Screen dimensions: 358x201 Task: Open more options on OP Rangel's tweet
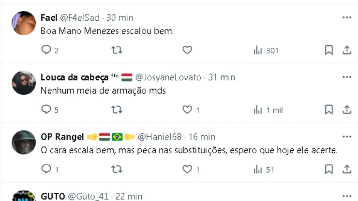pos(346,136)
